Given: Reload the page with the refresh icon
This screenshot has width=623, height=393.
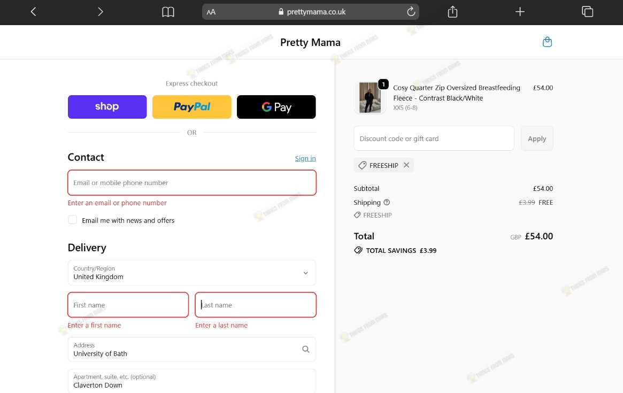Looking at the screenshot, I should point(411,12).
